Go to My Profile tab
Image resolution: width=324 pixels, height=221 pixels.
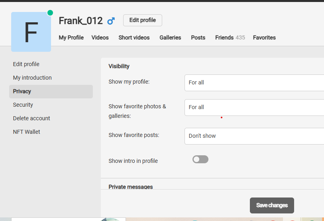(71, 37)
